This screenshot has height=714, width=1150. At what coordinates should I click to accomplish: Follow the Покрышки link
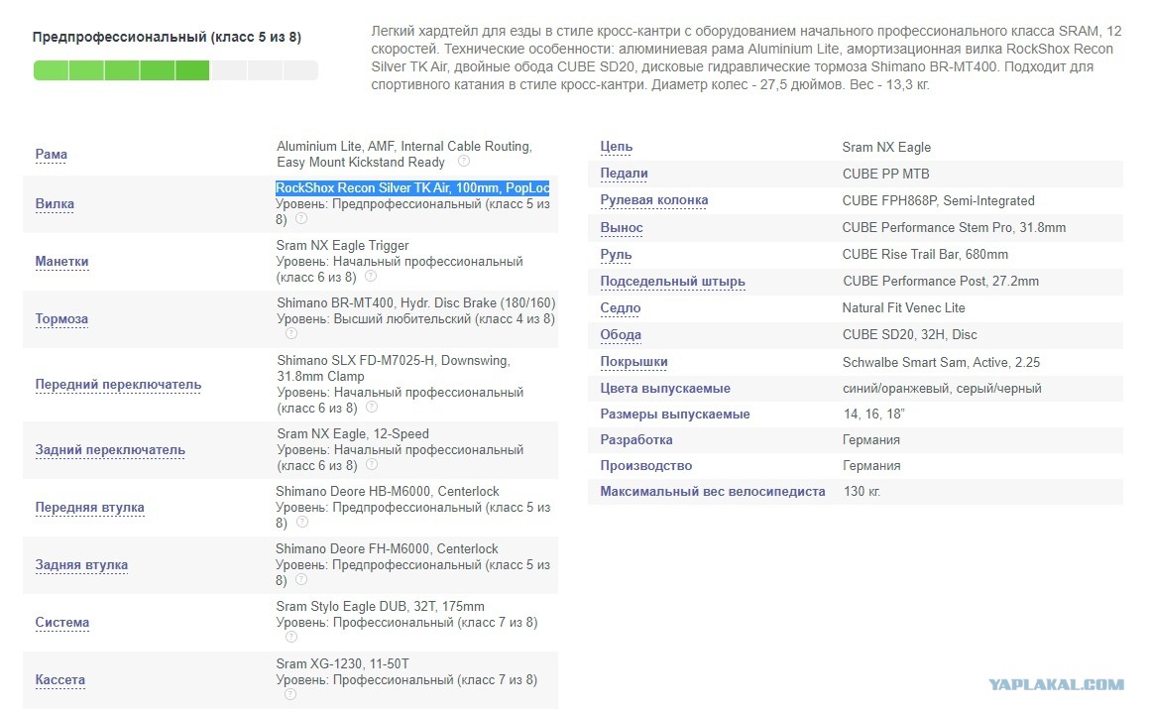pos(633,362)
